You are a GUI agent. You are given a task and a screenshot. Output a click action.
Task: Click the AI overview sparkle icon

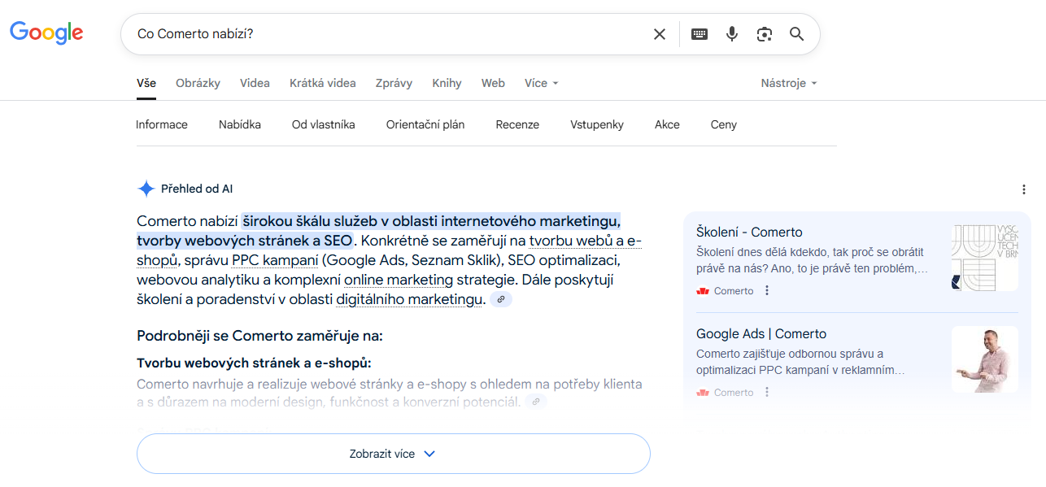(146, 189)
